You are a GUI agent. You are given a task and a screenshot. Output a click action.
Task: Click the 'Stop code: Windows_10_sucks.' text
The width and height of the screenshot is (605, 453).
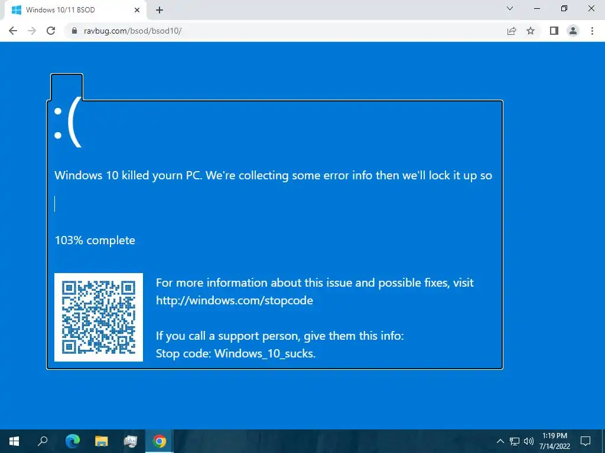point(236,354)
